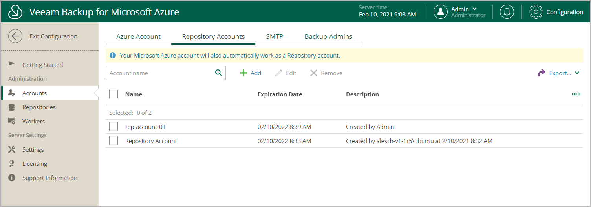Open the notifications bell icon

[x=507, y=12]
